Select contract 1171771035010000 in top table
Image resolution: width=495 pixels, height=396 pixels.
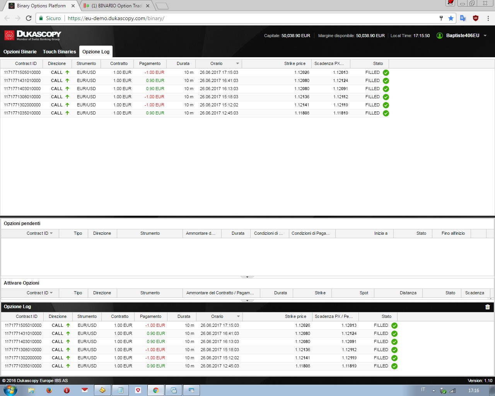coord(22,113)
